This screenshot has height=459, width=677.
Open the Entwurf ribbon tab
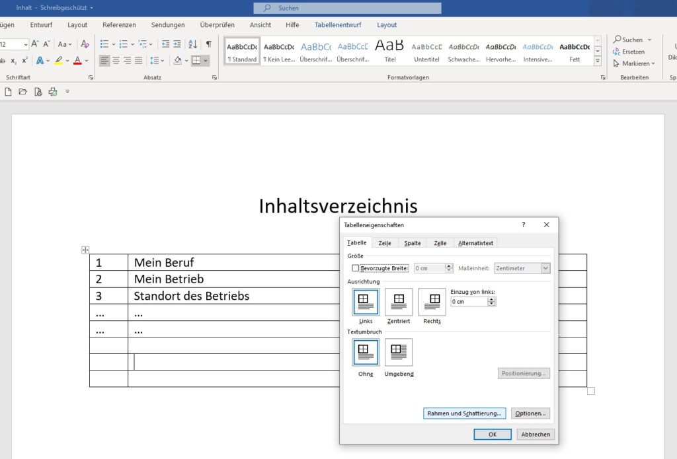(41, 25)
